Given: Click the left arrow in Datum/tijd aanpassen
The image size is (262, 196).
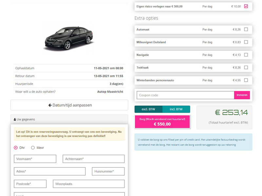Looking at the screenshot, I should point(50,105).
